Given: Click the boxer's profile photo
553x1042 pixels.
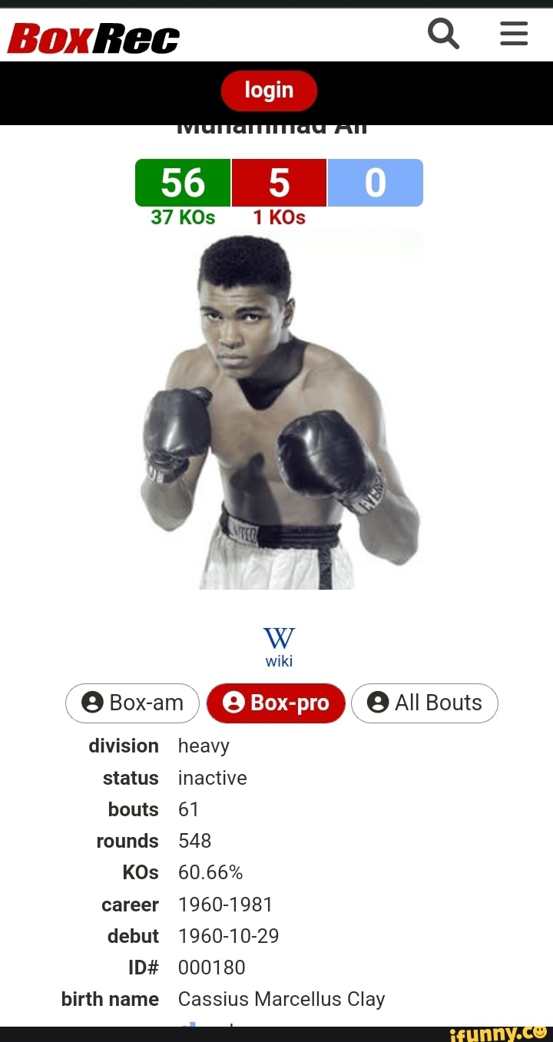Looking at the screenshot, I should coord(280,410).
